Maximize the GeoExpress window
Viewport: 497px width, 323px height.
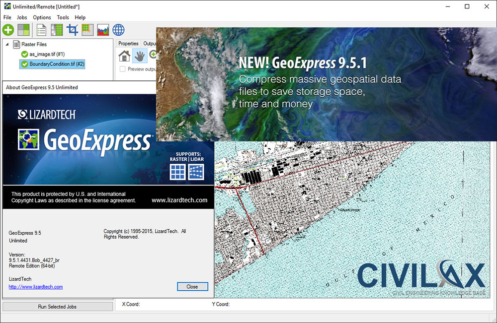[467, 6]
